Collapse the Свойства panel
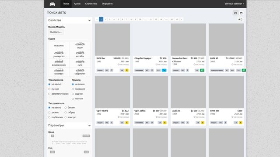 (89, 20)
